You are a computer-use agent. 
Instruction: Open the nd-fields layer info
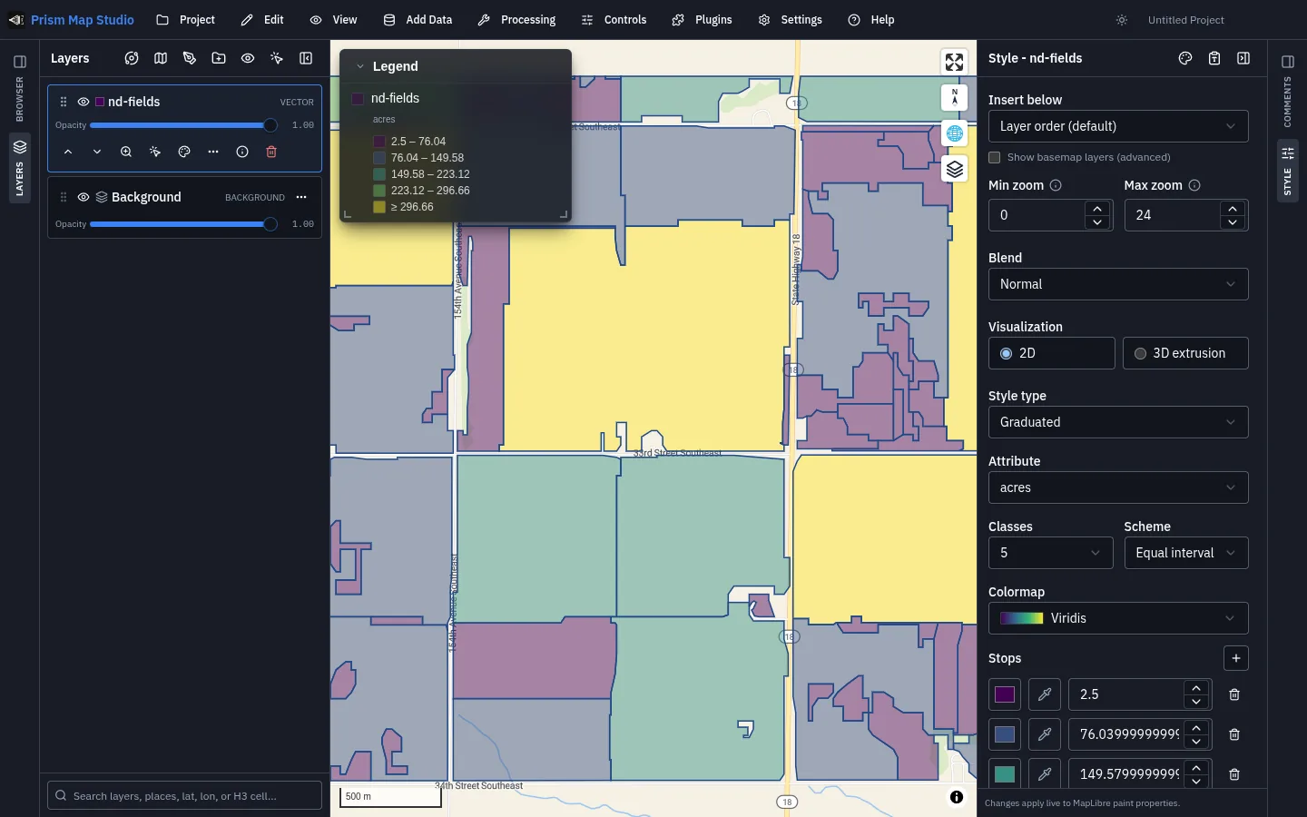242,152
